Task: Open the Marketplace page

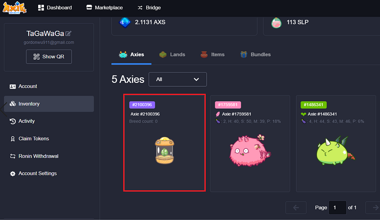Action: coord(105,8)
